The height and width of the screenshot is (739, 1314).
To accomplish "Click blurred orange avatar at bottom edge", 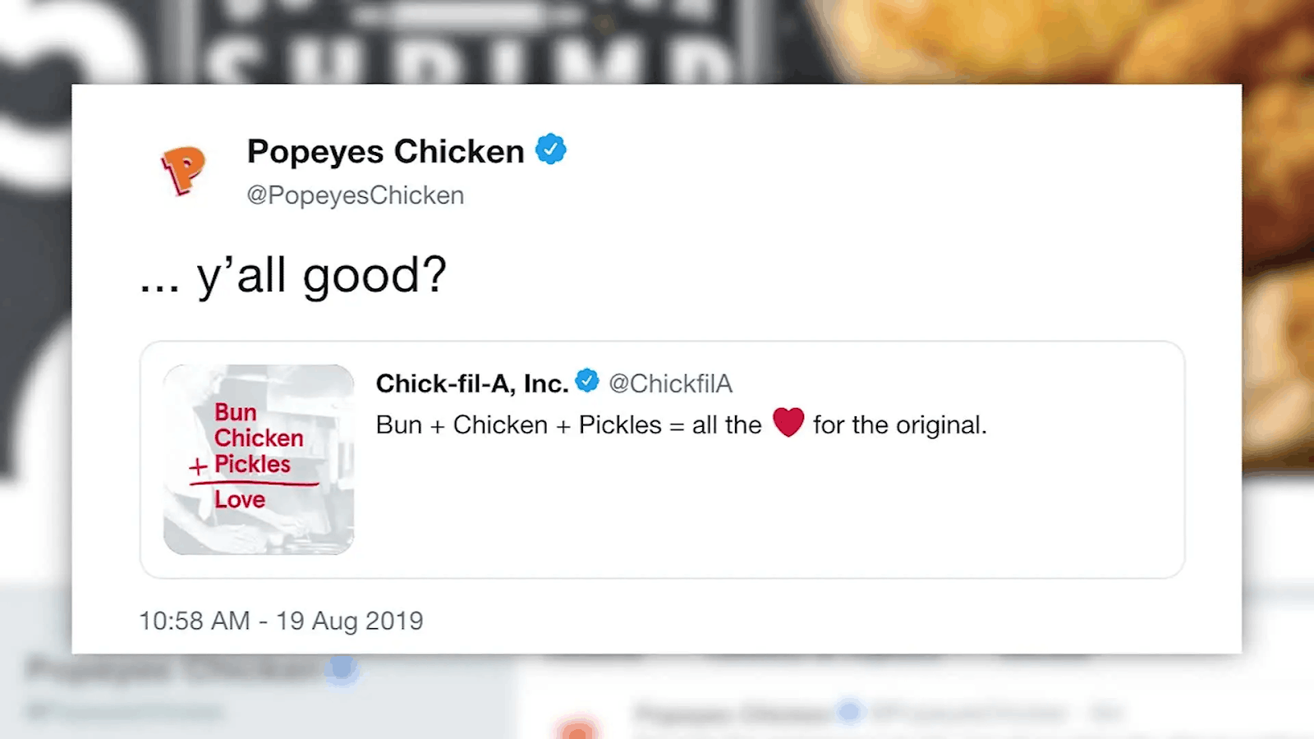I will click(x=577, y=728).
